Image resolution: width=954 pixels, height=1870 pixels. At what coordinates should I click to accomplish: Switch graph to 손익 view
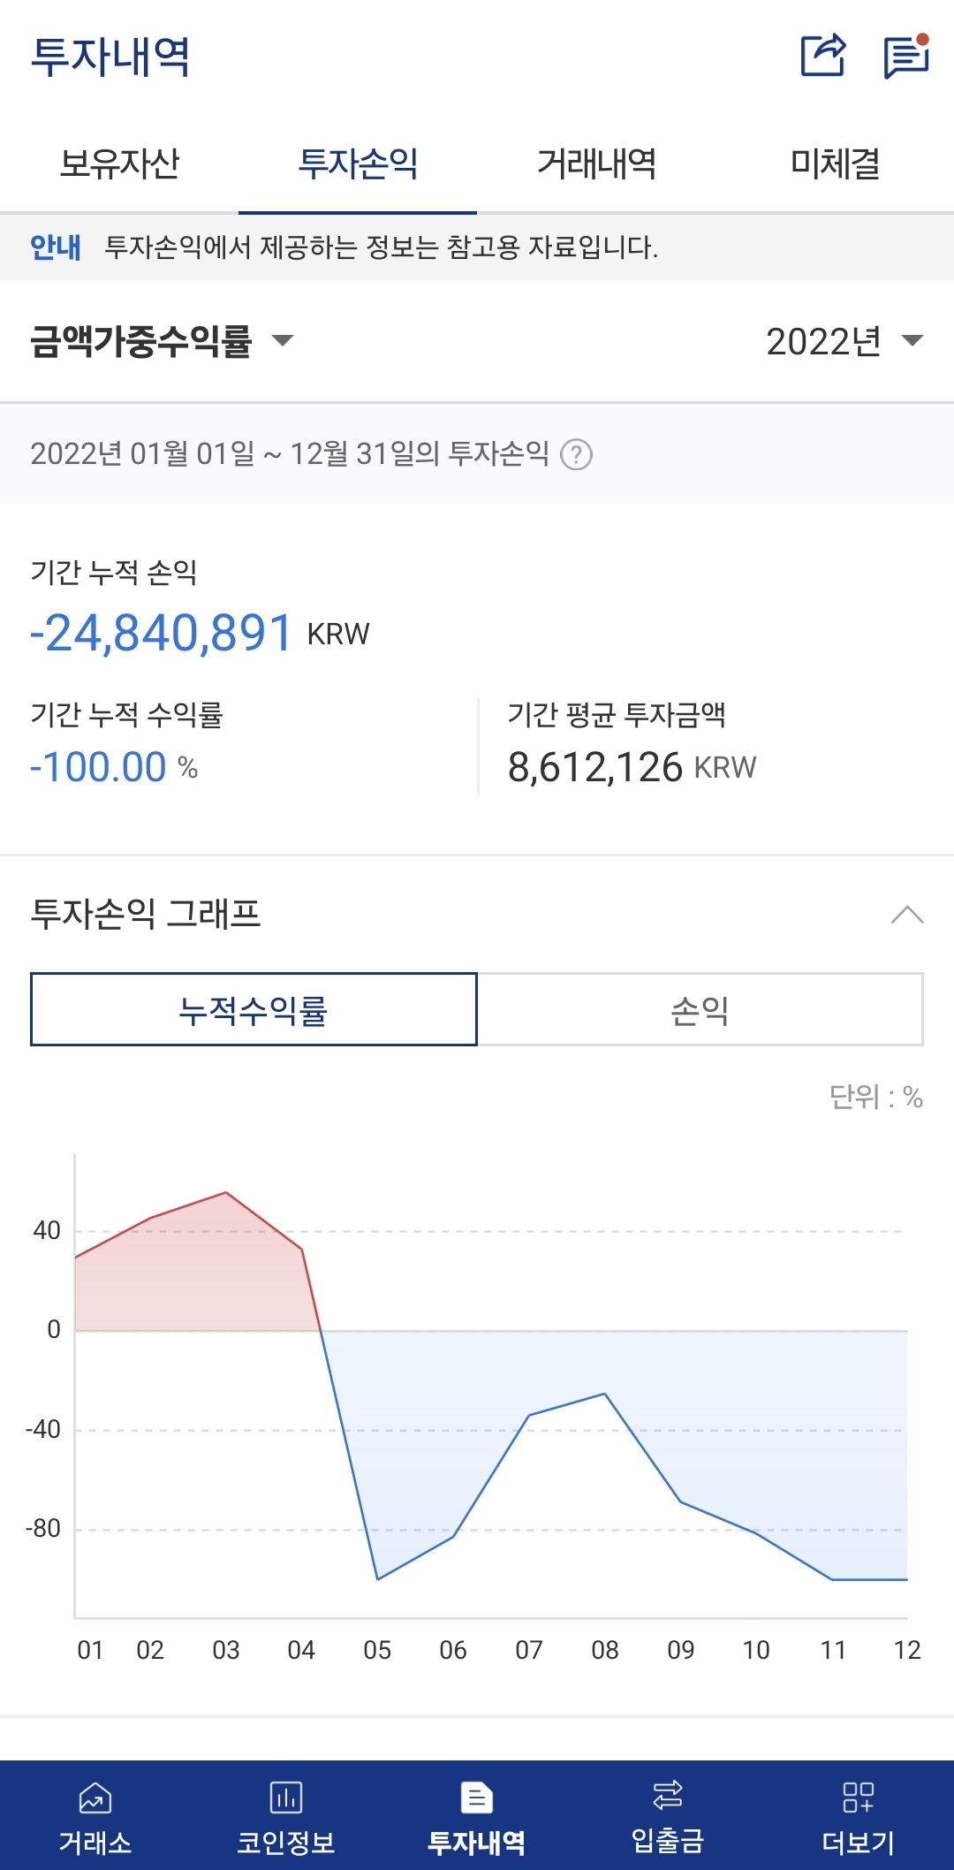coord(700,1009)
